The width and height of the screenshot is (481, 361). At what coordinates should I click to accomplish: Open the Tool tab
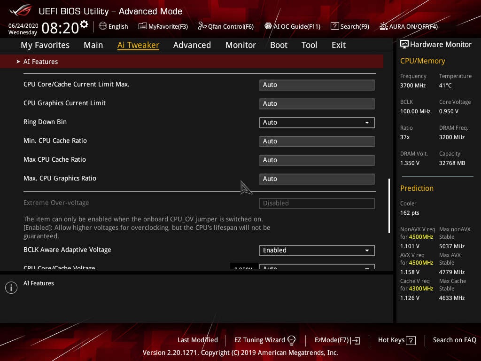pos(309,45)
